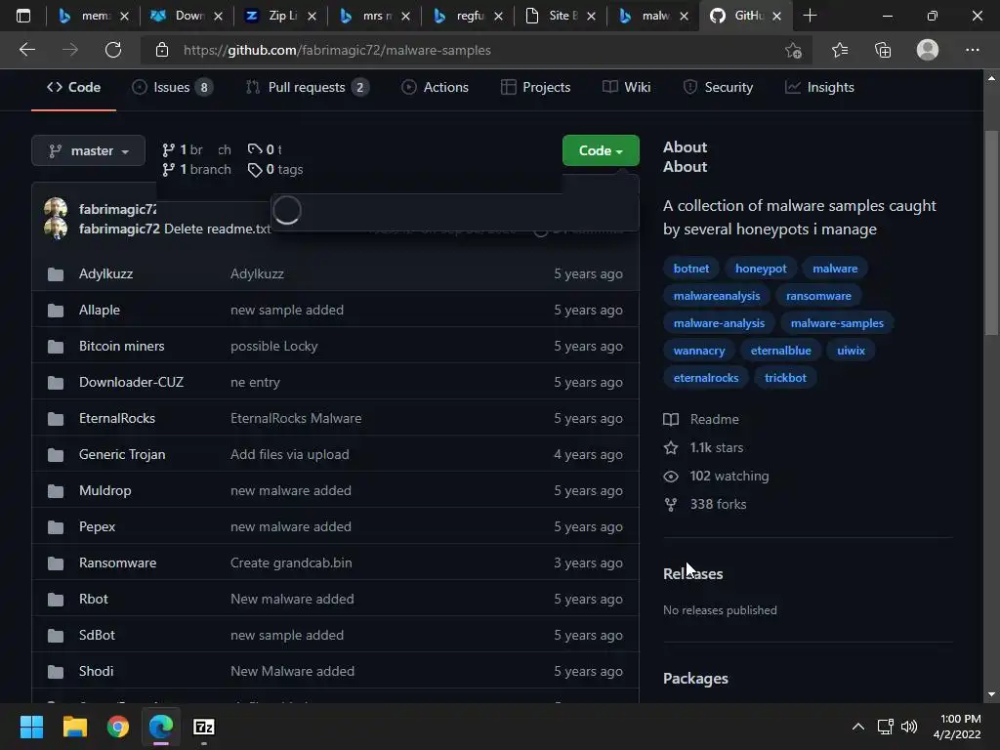Open the Ransomware folder
The image size is (1000, 750).
(x=118, y=563)
